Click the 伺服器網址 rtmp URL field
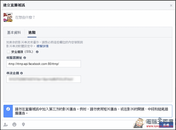 pyautogui.click(x=44, y=64)
